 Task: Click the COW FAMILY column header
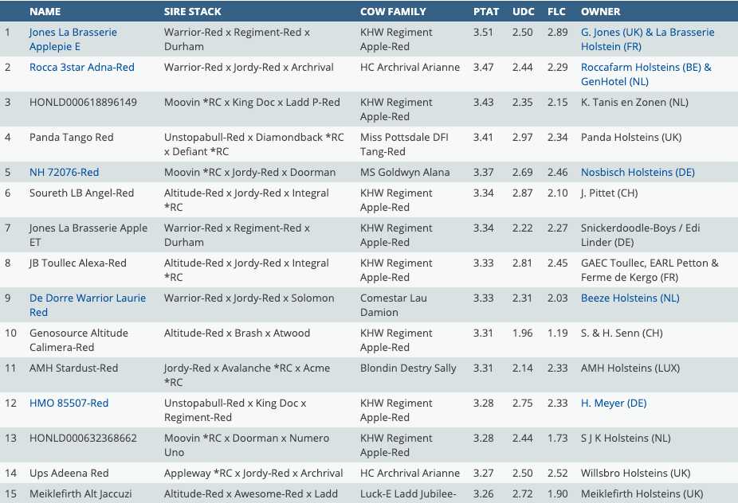(393, 12)
